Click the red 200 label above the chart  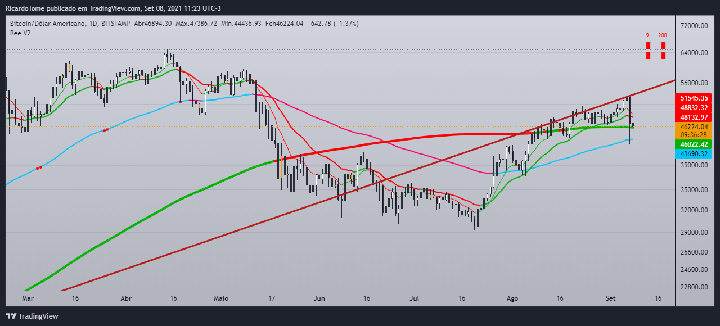tap(663, 35)
